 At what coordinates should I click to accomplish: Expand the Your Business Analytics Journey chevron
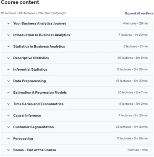8,23
